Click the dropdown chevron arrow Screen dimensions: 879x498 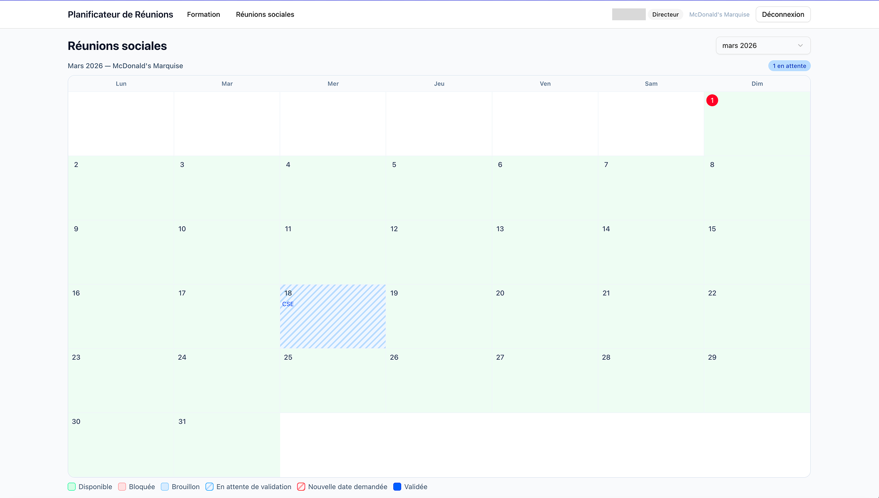point(800,45)
